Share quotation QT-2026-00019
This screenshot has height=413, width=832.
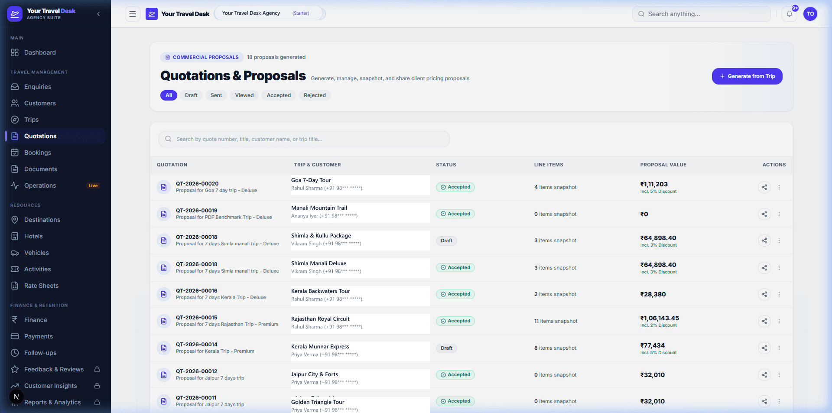point(764,214)
